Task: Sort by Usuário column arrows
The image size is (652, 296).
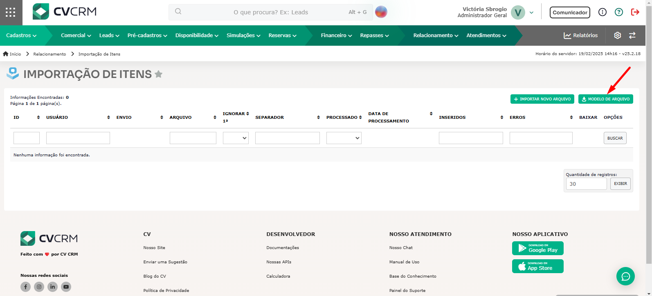Action: (108, 117)
